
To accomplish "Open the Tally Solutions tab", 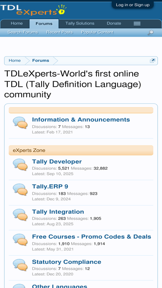I will click(x=80, y=23).
